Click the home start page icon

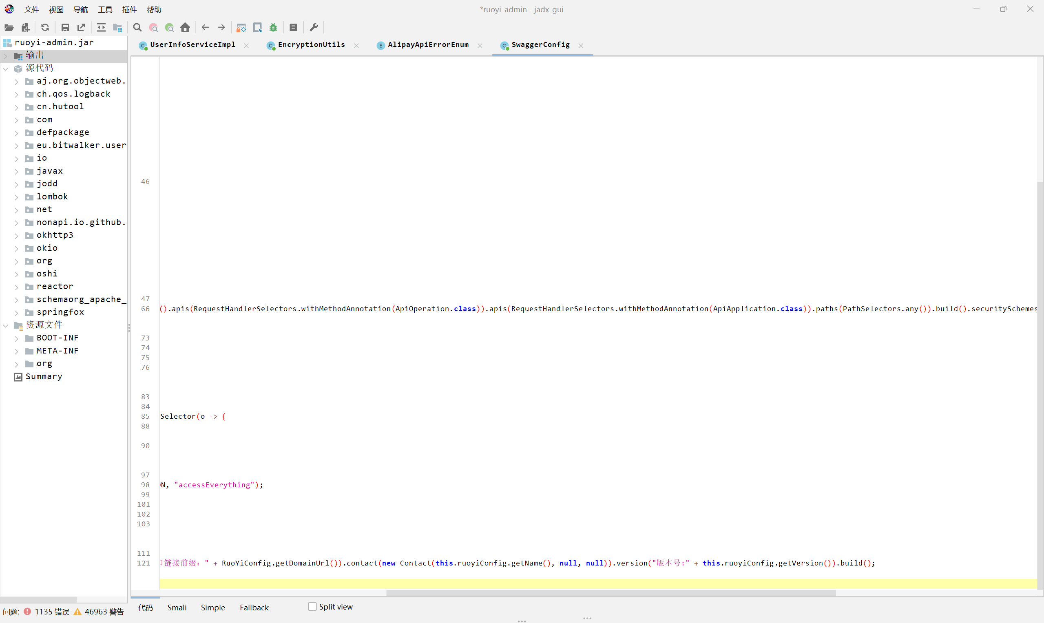(185, 28)
